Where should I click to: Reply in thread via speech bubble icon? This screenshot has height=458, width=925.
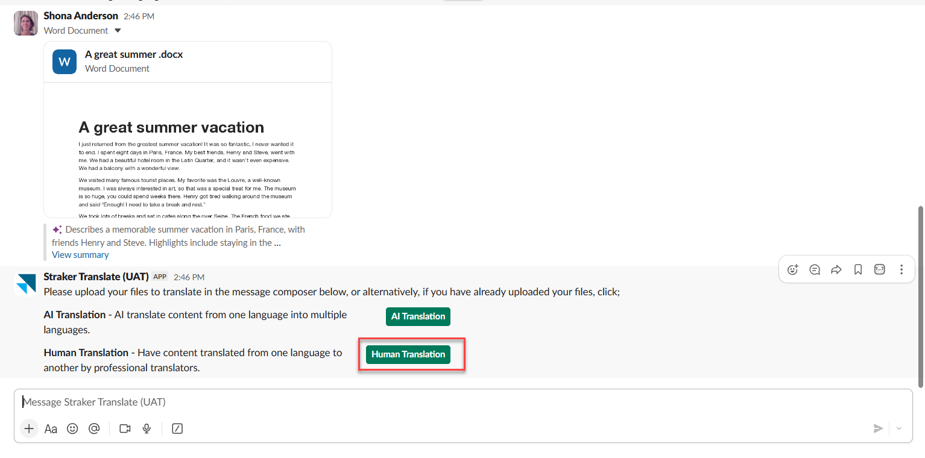(815, 269)
